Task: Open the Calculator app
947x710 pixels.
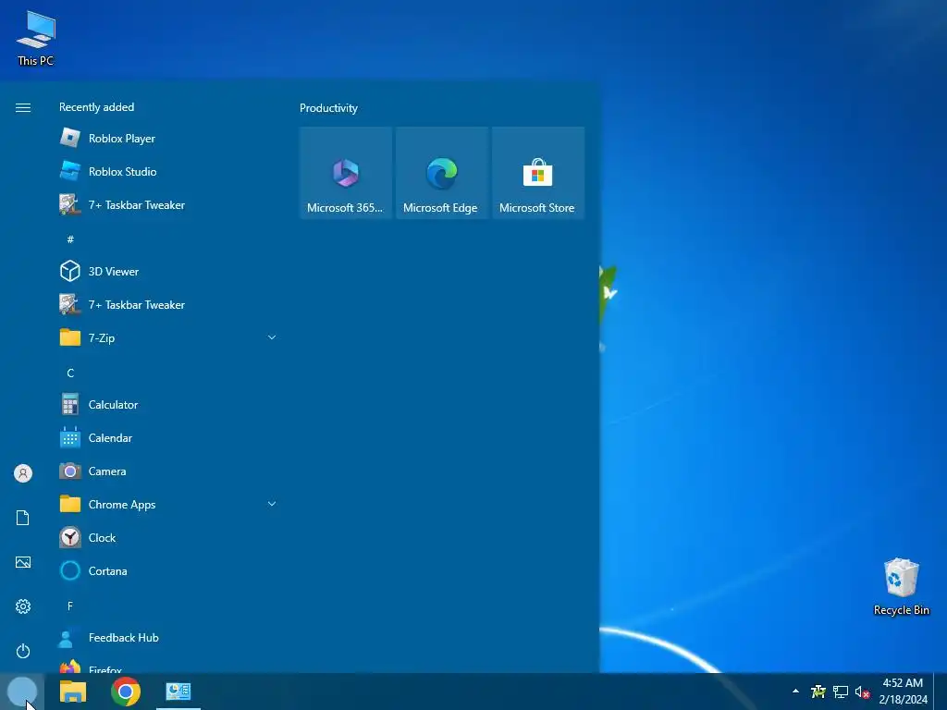Action: click(x=166, y=405)
